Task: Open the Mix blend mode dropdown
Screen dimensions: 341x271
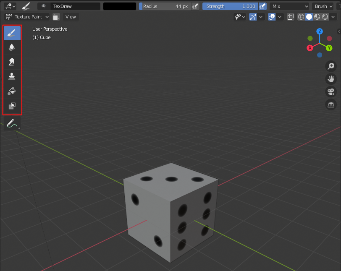Action: click(x=289, y=6)
